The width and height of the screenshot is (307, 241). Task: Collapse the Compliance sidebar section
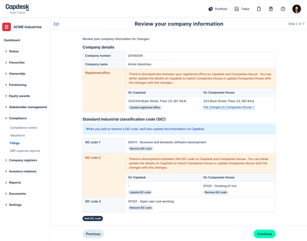click(x=17, y=118)
